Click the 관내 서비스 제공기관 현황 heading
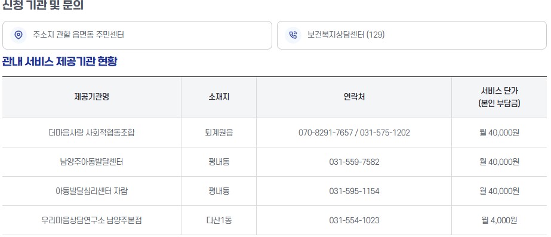 coord(60,61)
